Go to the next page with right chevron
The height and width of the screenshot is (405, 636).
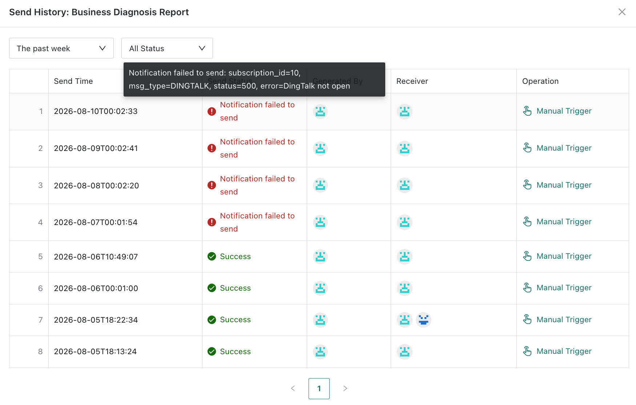pos(345,388)
